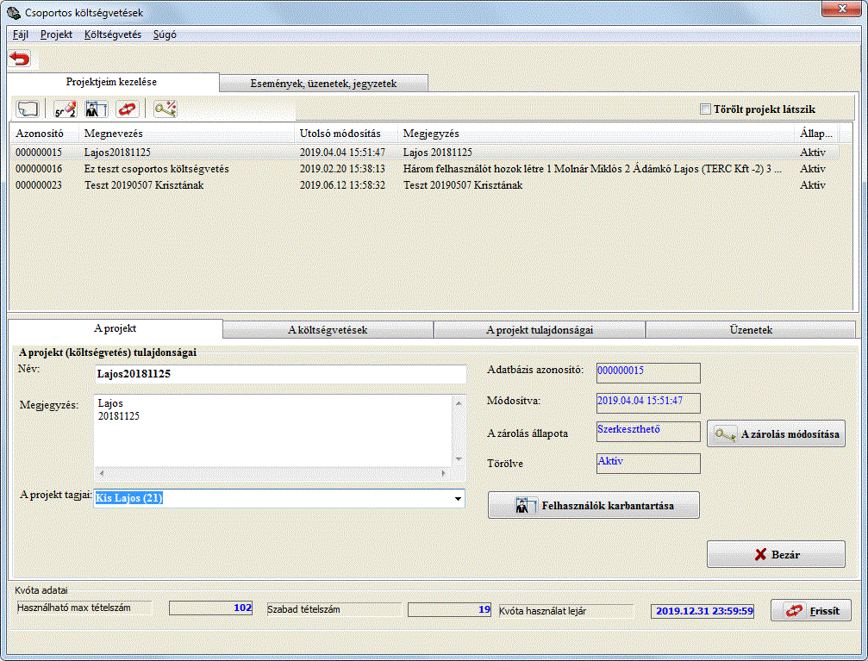Click the 'Felhasználók karbantartása' button

pos(593,506)
